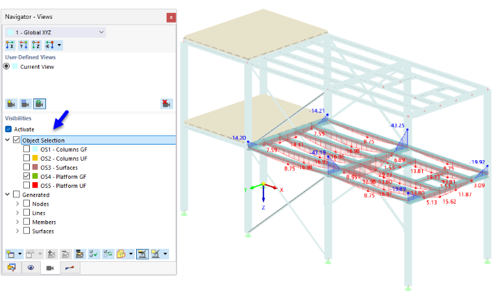Expand the Lines tree item
This screenshot has width=493, height=304.
18,213
